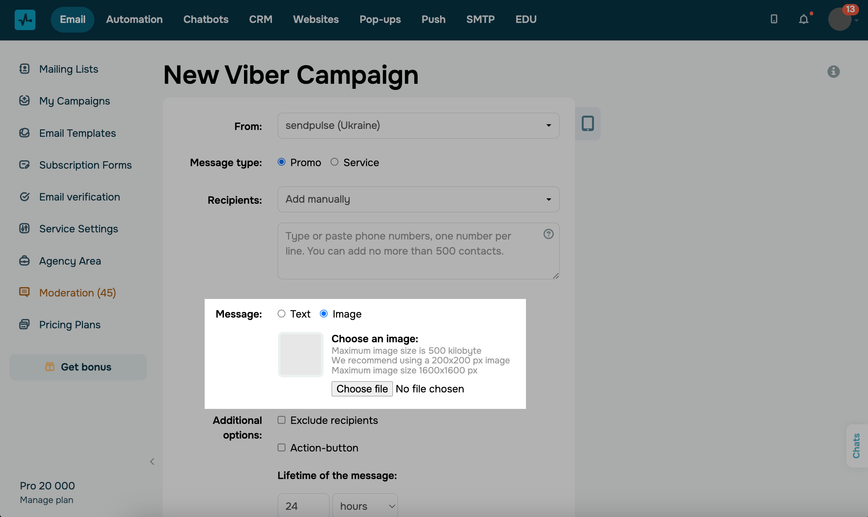Open My Campaigns in sidebar
This screenshot has width=868, height=517.
75,101
